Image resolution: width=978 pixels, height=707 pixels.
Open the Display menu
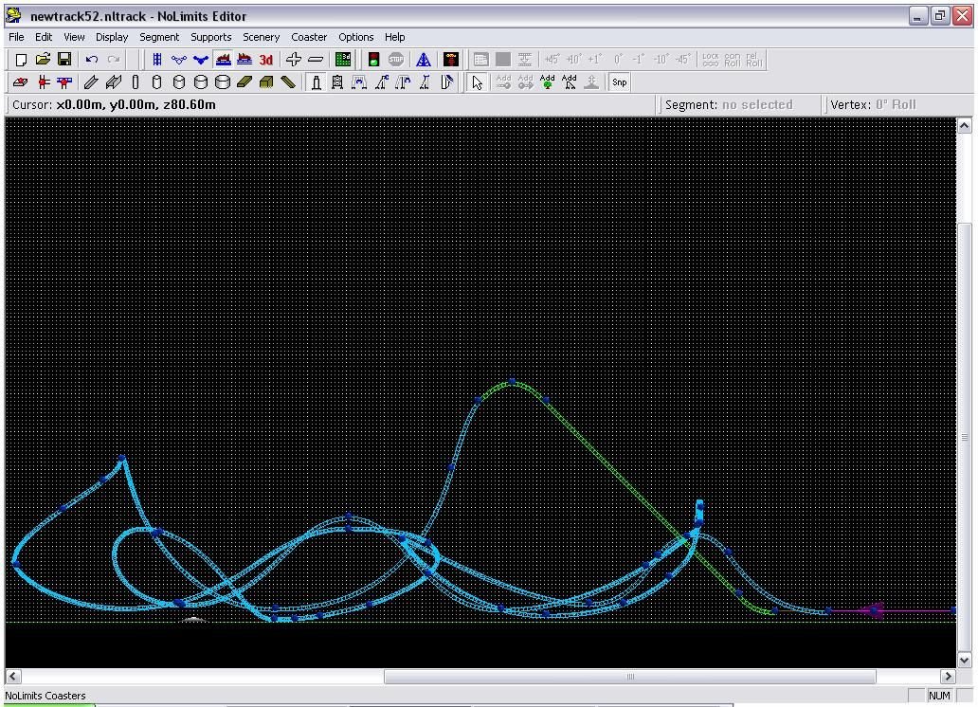112,37
